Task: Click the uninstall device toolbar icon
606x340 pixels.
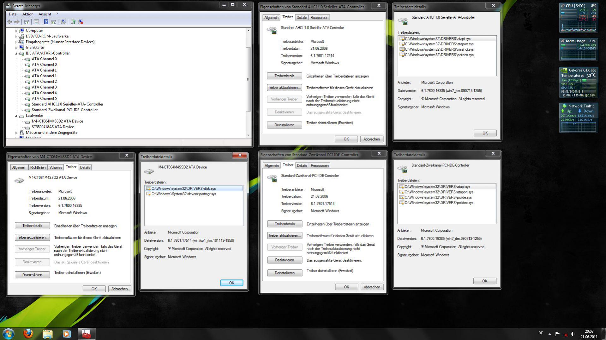Action: pos(81,22)
